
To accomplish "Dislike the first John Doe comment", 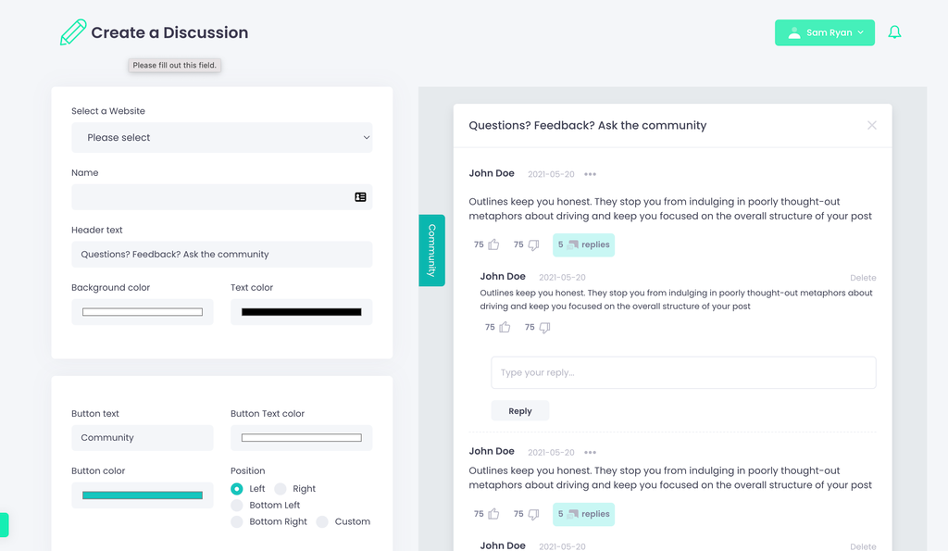I will [x=533, y=245].
